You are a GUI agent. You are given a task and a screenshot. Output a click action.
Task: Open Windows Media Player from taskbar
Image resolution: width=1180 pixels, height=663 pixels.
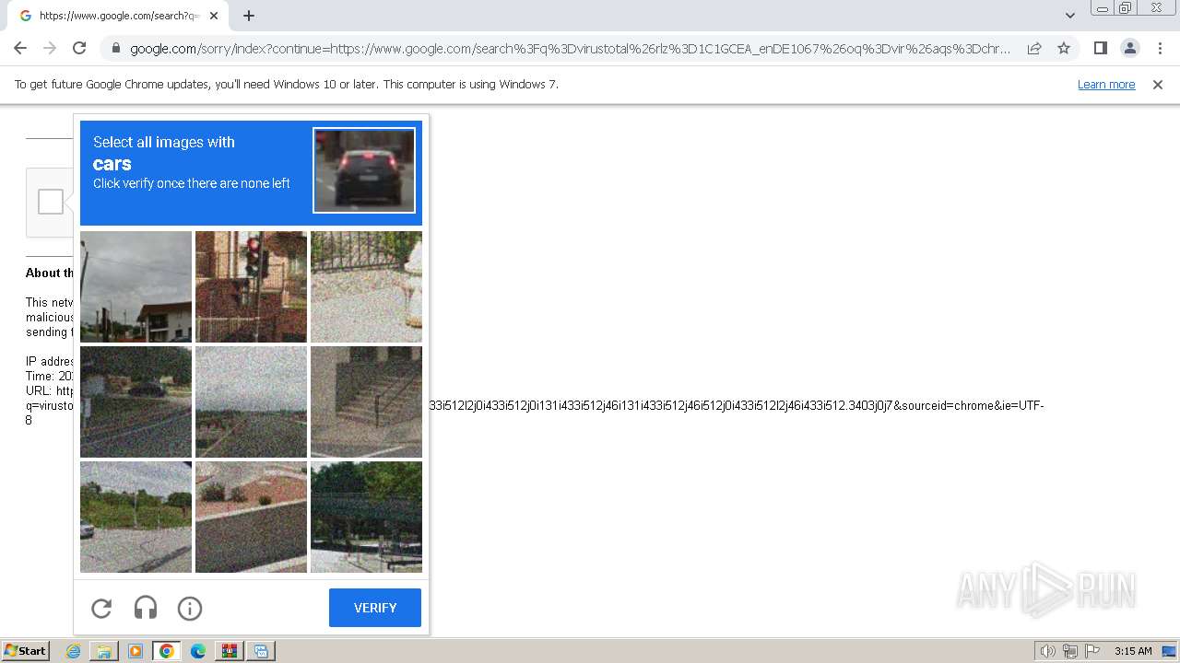click(x=136, y=651)
